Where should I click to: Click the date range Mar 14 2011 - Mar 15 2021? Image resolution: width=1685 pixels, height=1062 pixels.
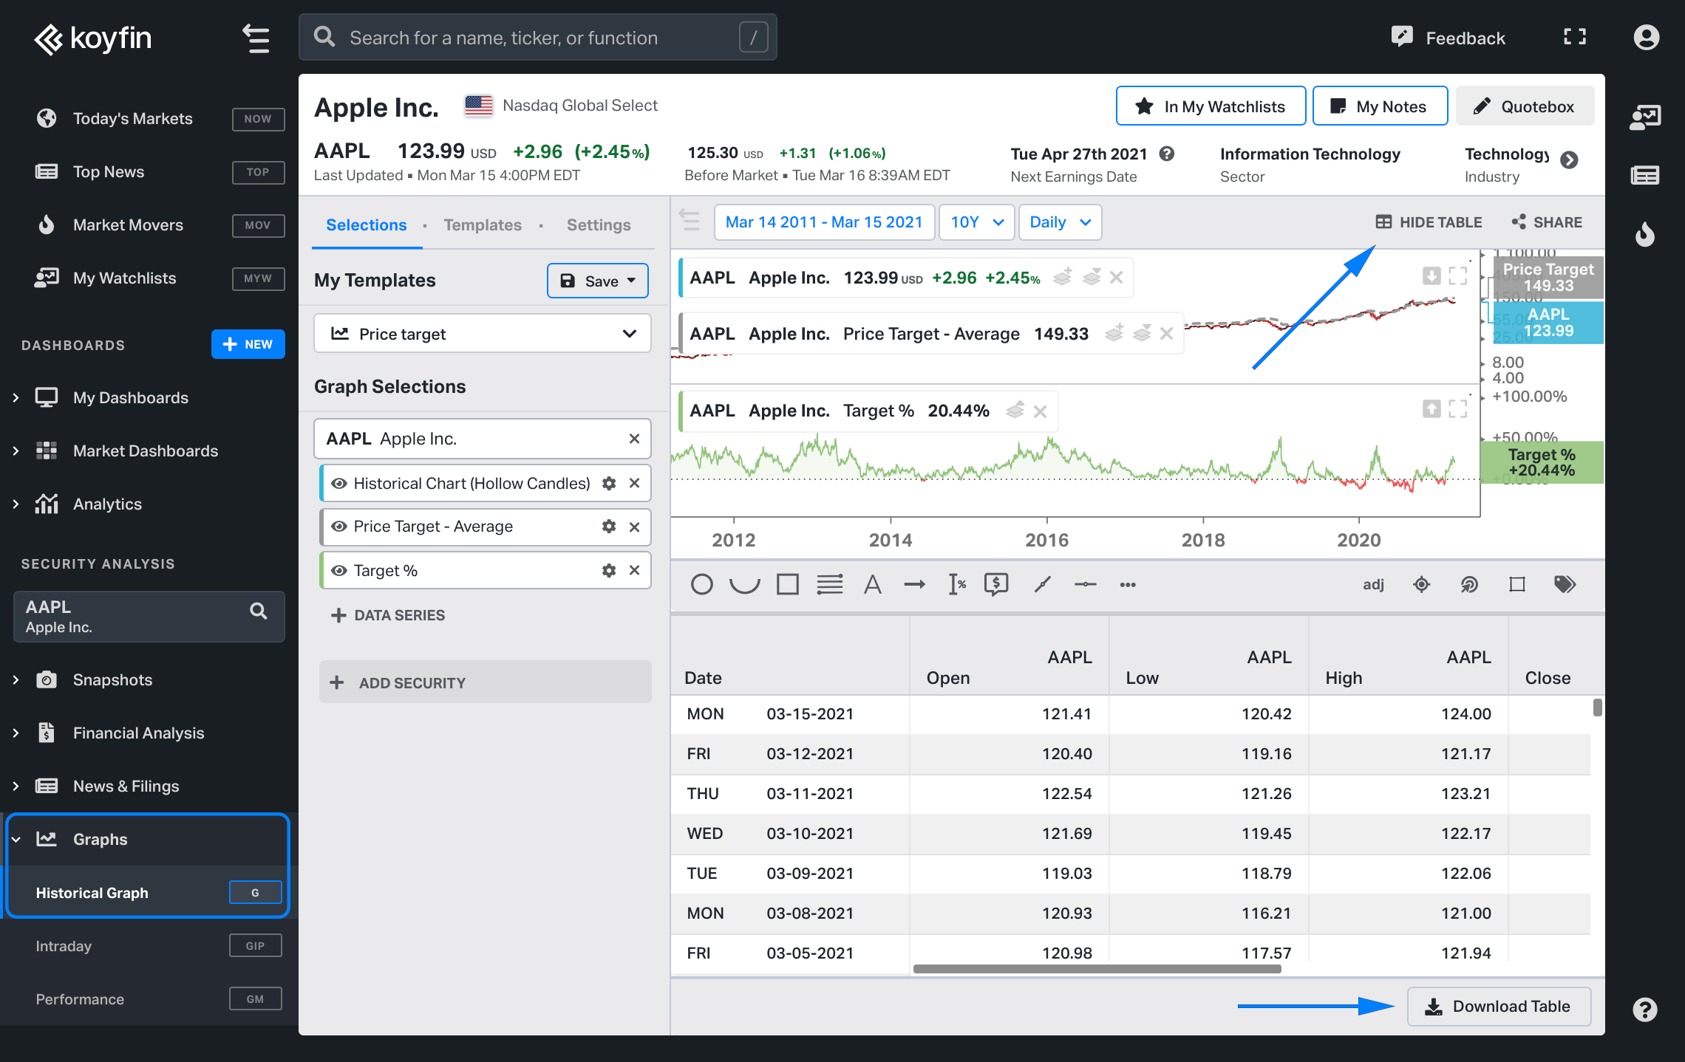coord(823,222)
